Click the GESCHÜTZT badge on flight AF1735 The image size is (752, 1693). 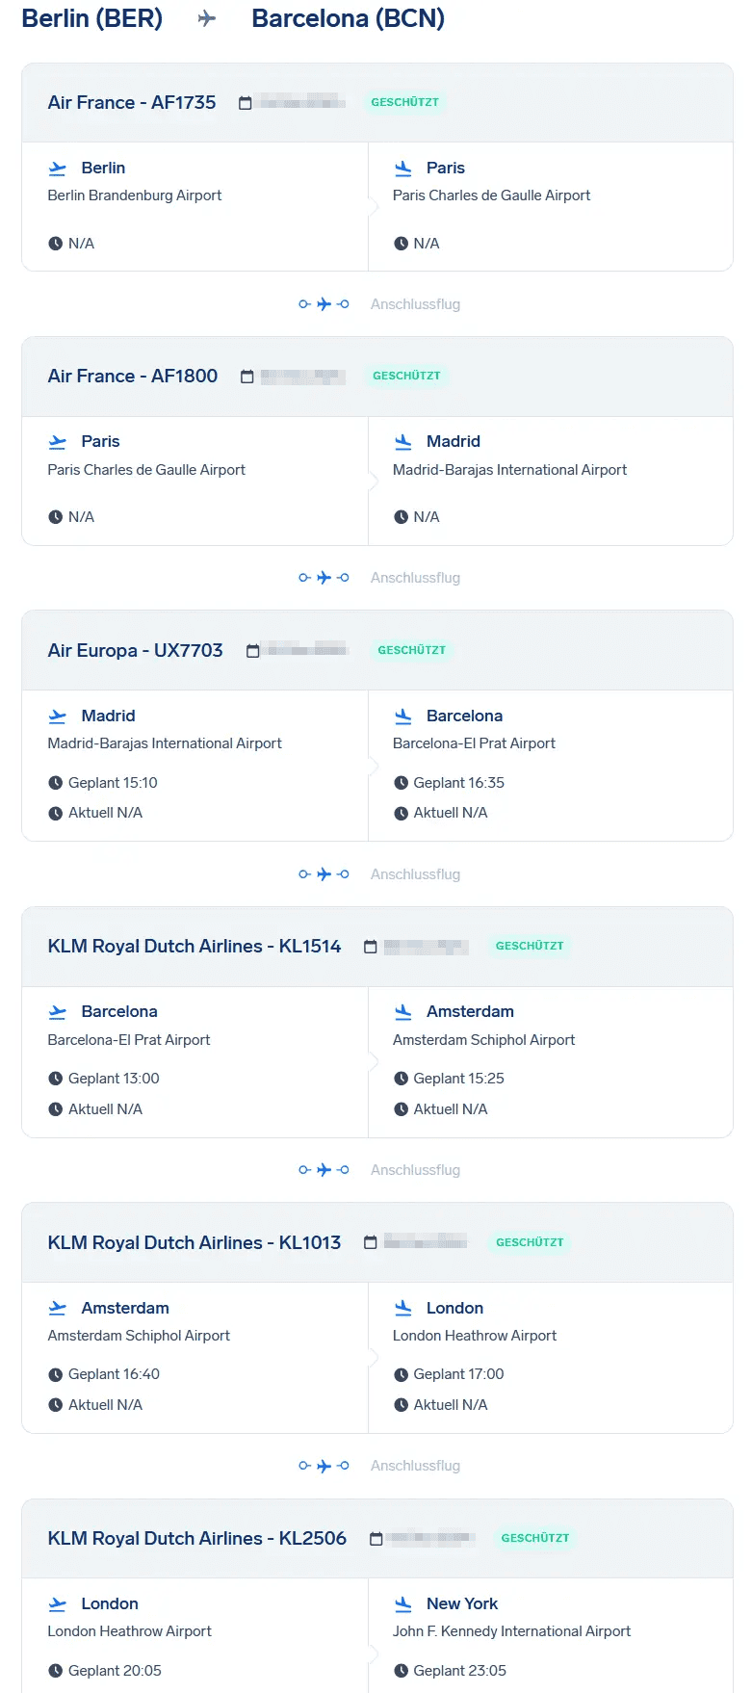[404, 102]
